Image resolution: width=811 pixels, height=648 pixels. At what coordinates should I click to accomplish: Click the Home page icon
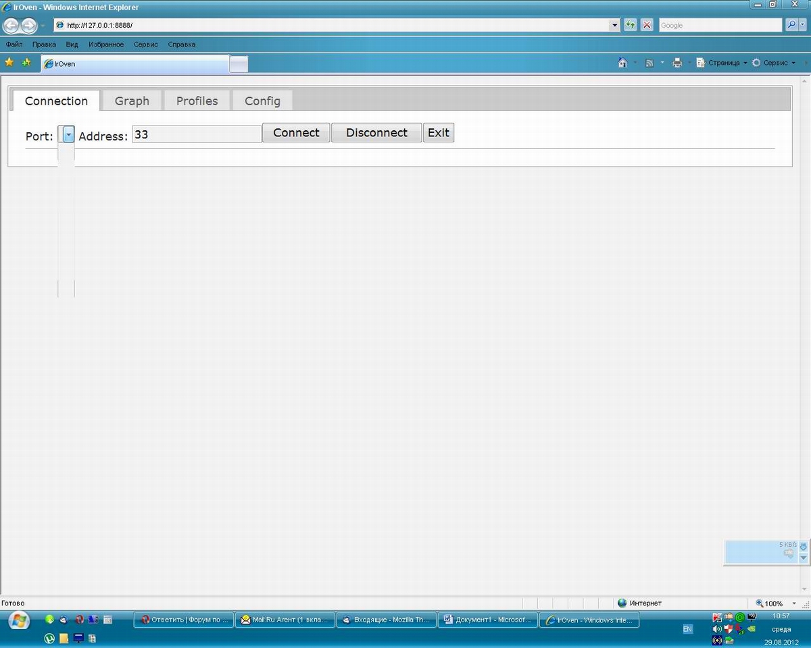622,63
